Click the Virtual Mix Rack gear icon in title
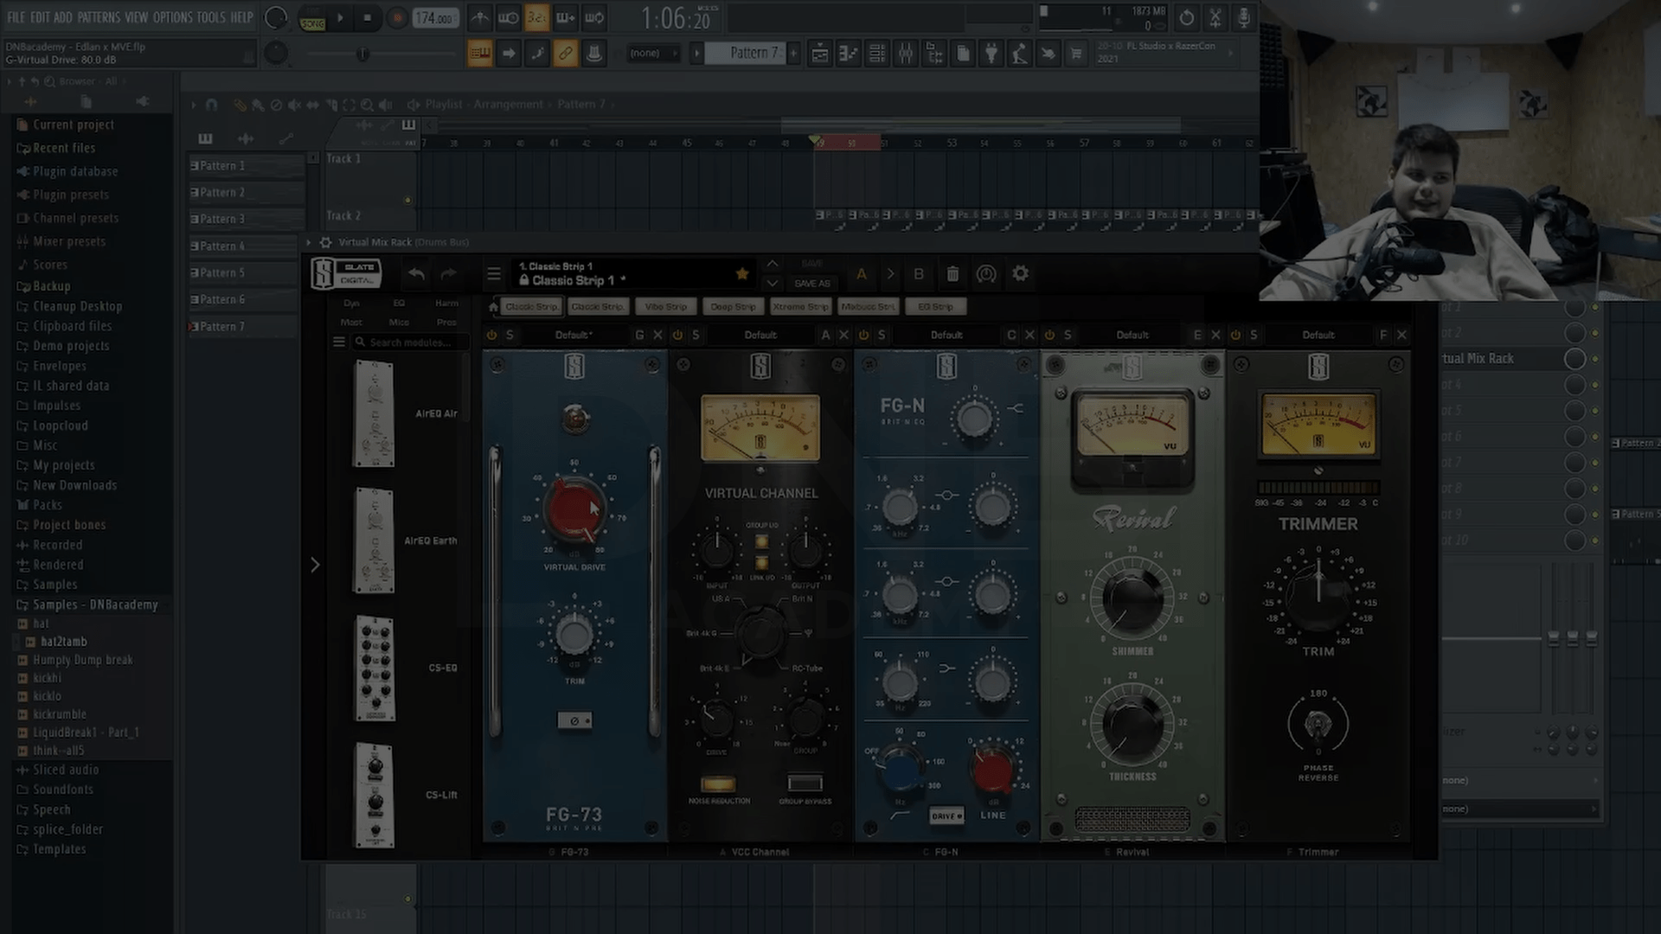 coord(325,243)
